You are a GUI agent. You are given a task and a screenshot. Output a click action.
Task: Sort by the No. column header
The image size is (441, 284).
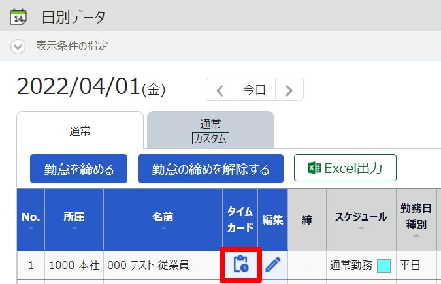tap(31, 219)
